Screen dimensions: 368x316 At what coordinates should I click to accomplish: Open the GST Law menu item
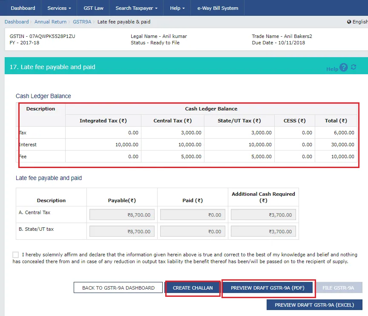tap(93, 8)
